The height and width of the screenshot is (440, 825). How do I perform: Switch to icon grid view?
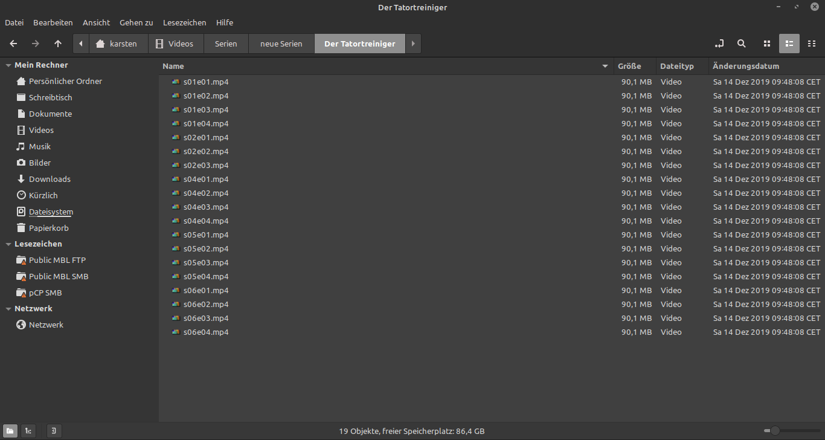[x=767, y=44]
